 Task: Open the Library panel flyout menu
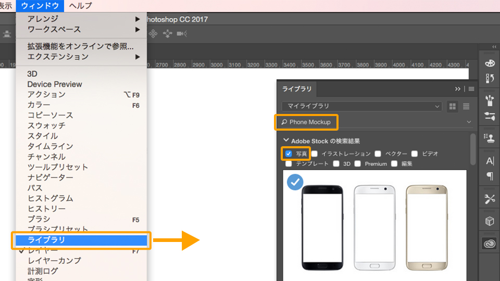(x=471, y=89)
